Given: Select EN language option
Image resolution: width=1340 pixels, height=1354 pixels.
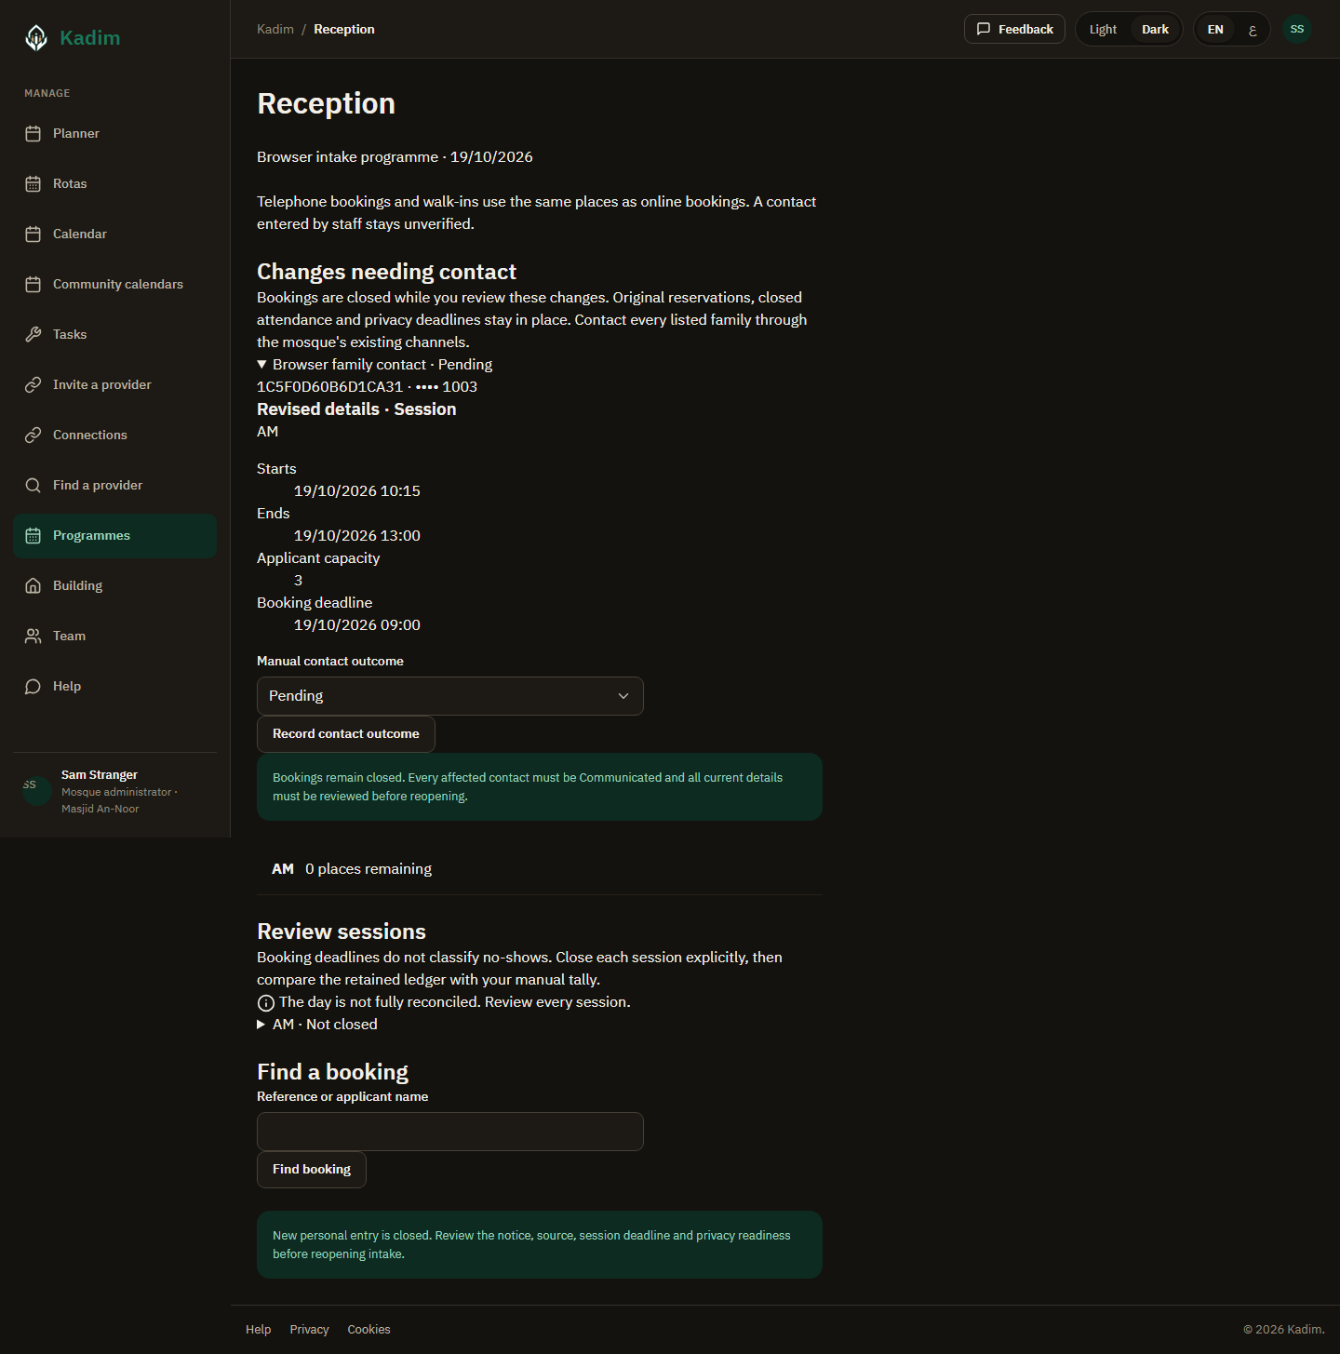Looking at the screenshot, I should coord(1215,29).
